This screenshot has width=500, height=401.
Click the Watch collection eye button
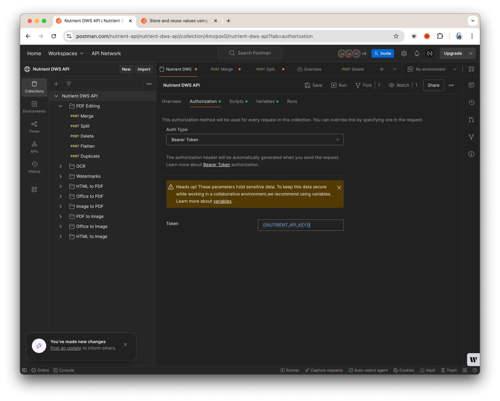399,85
